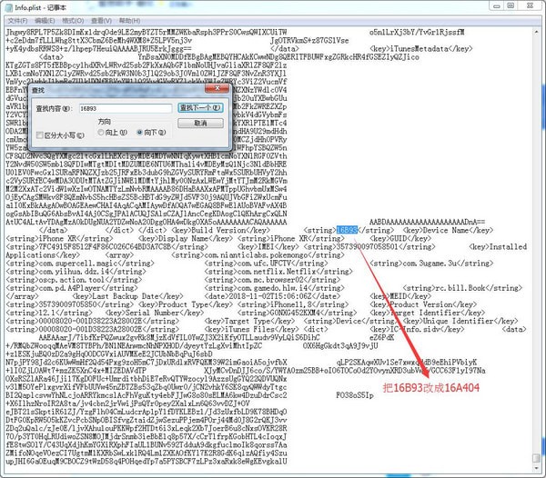Click the highlighted 16B93 text
Image resolution: width=546 pixels, height=478 pixels.
tap(348, 232)
